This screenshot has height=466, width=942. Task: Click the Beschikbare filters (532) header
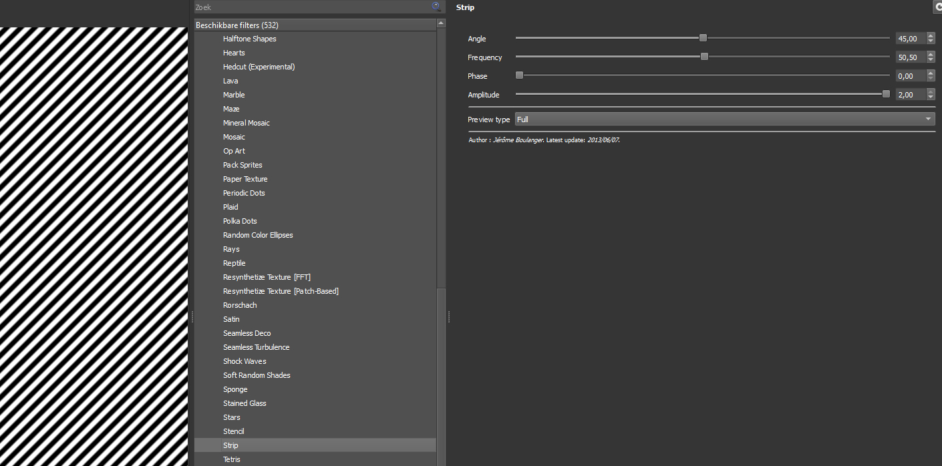click(x=315, y=25)
